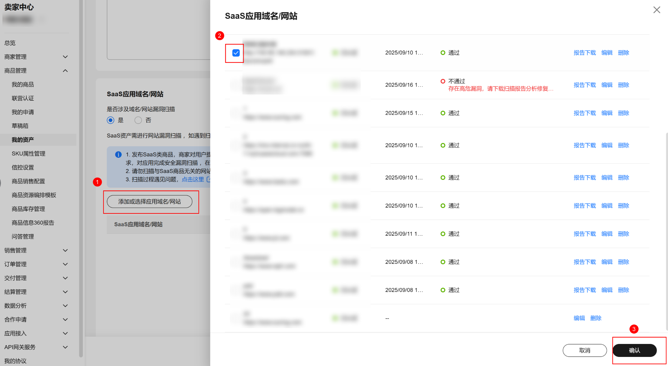Viewport: 668px width, 366px height.
Task: Uncheck the first row's selected checkbox
Action: 236,53
